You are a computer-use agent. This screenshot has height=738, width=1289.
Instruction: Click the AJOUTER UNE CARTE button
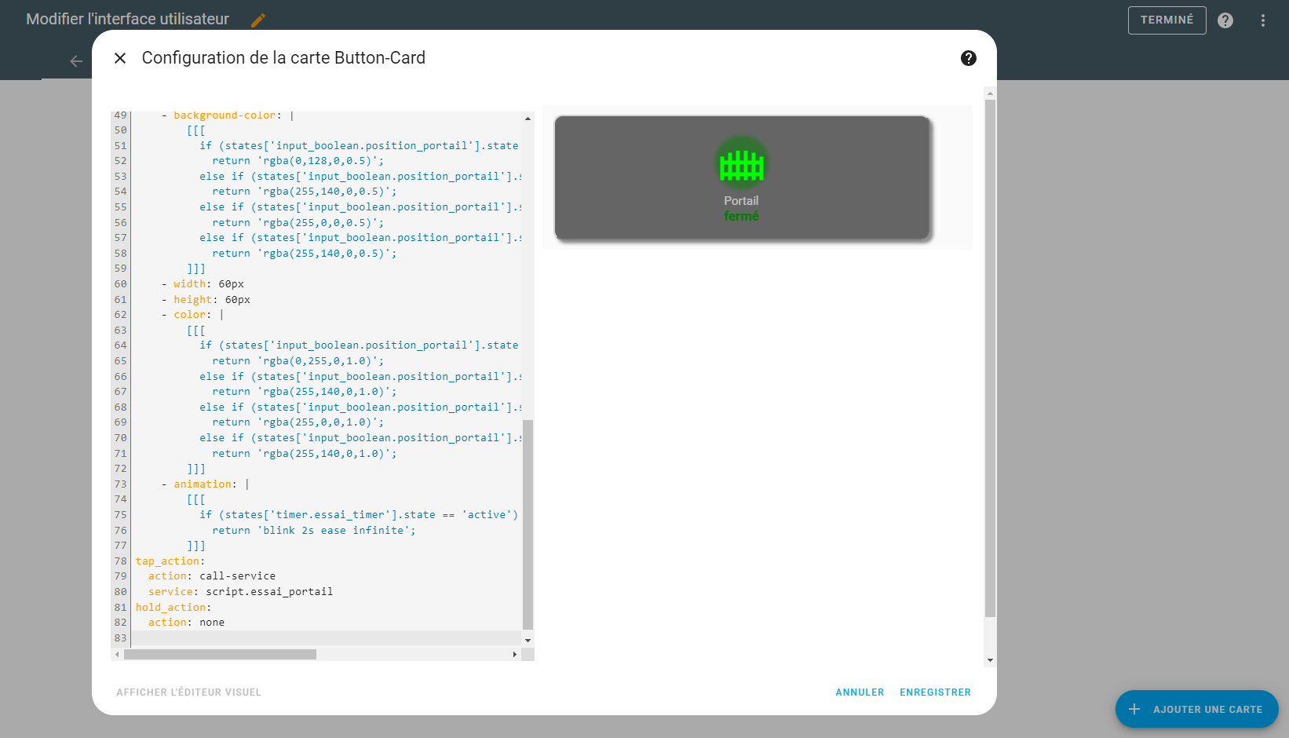[x=1196, y=709]
